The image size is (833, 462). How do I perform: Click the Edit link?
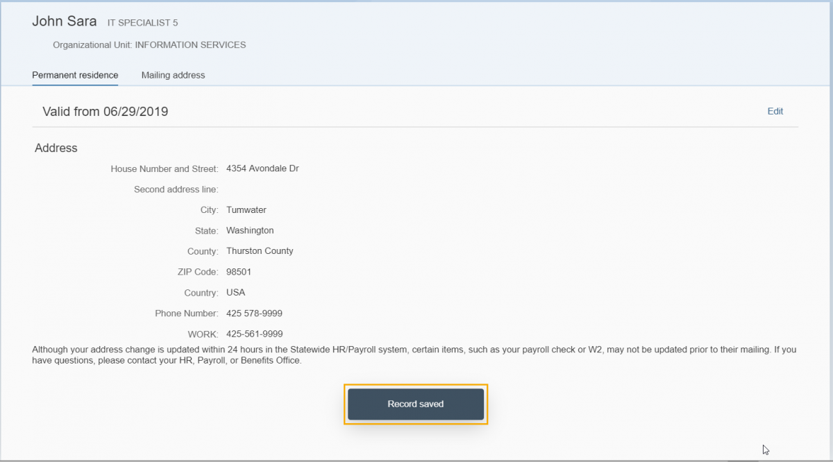point(775,111)
